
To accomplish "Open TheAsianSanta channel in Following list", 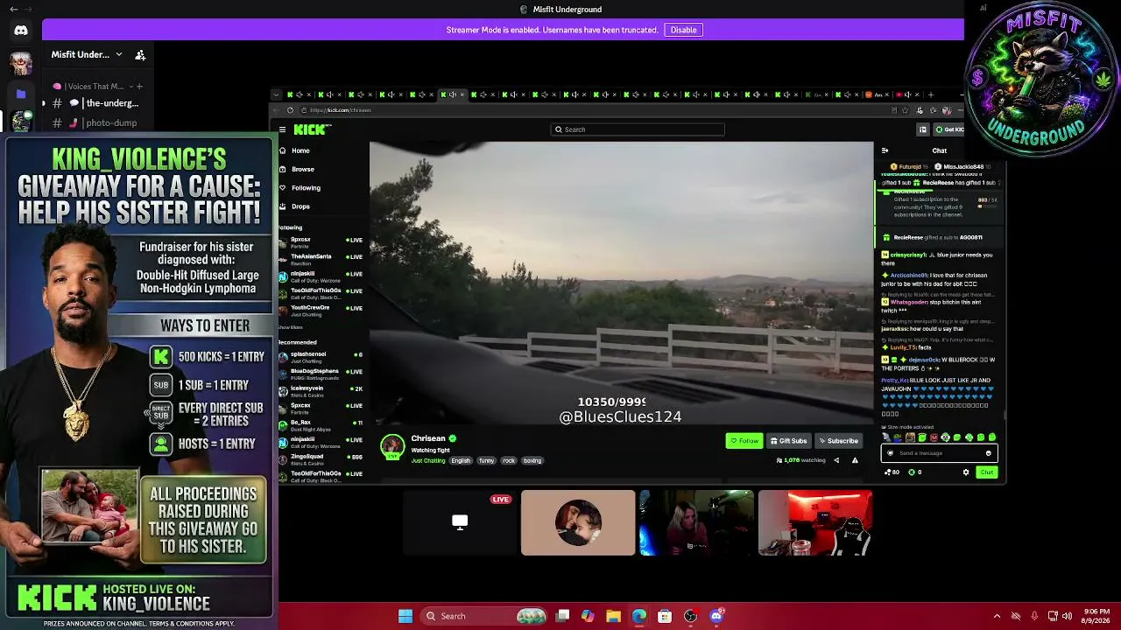I will pos(321,259).
